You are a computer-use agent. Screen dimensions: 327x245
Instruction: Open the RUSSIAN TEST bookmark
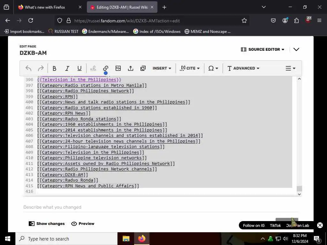64,32
